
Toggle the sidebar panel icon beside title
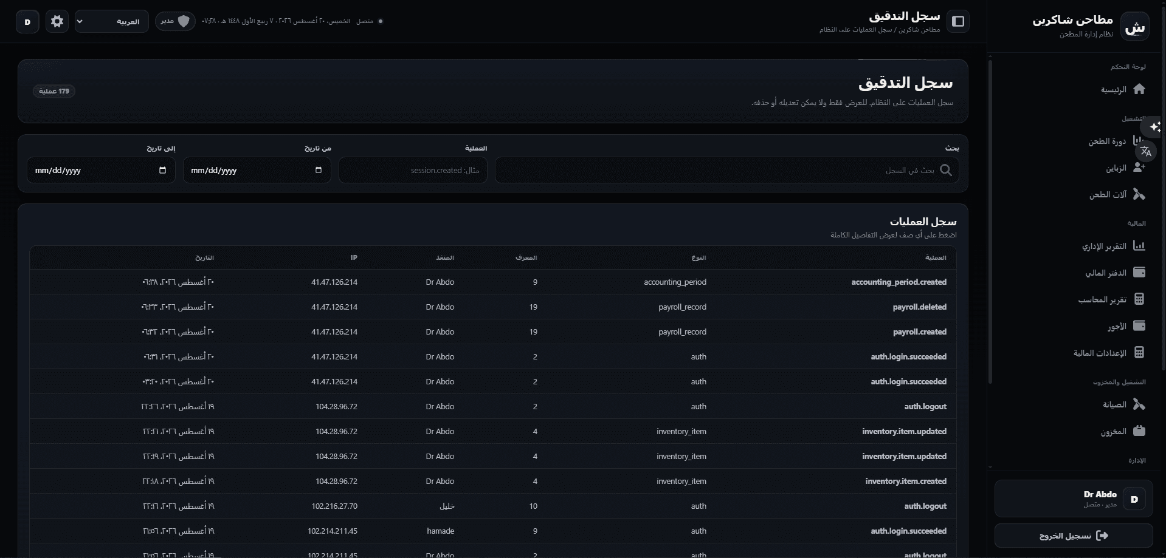958,21
